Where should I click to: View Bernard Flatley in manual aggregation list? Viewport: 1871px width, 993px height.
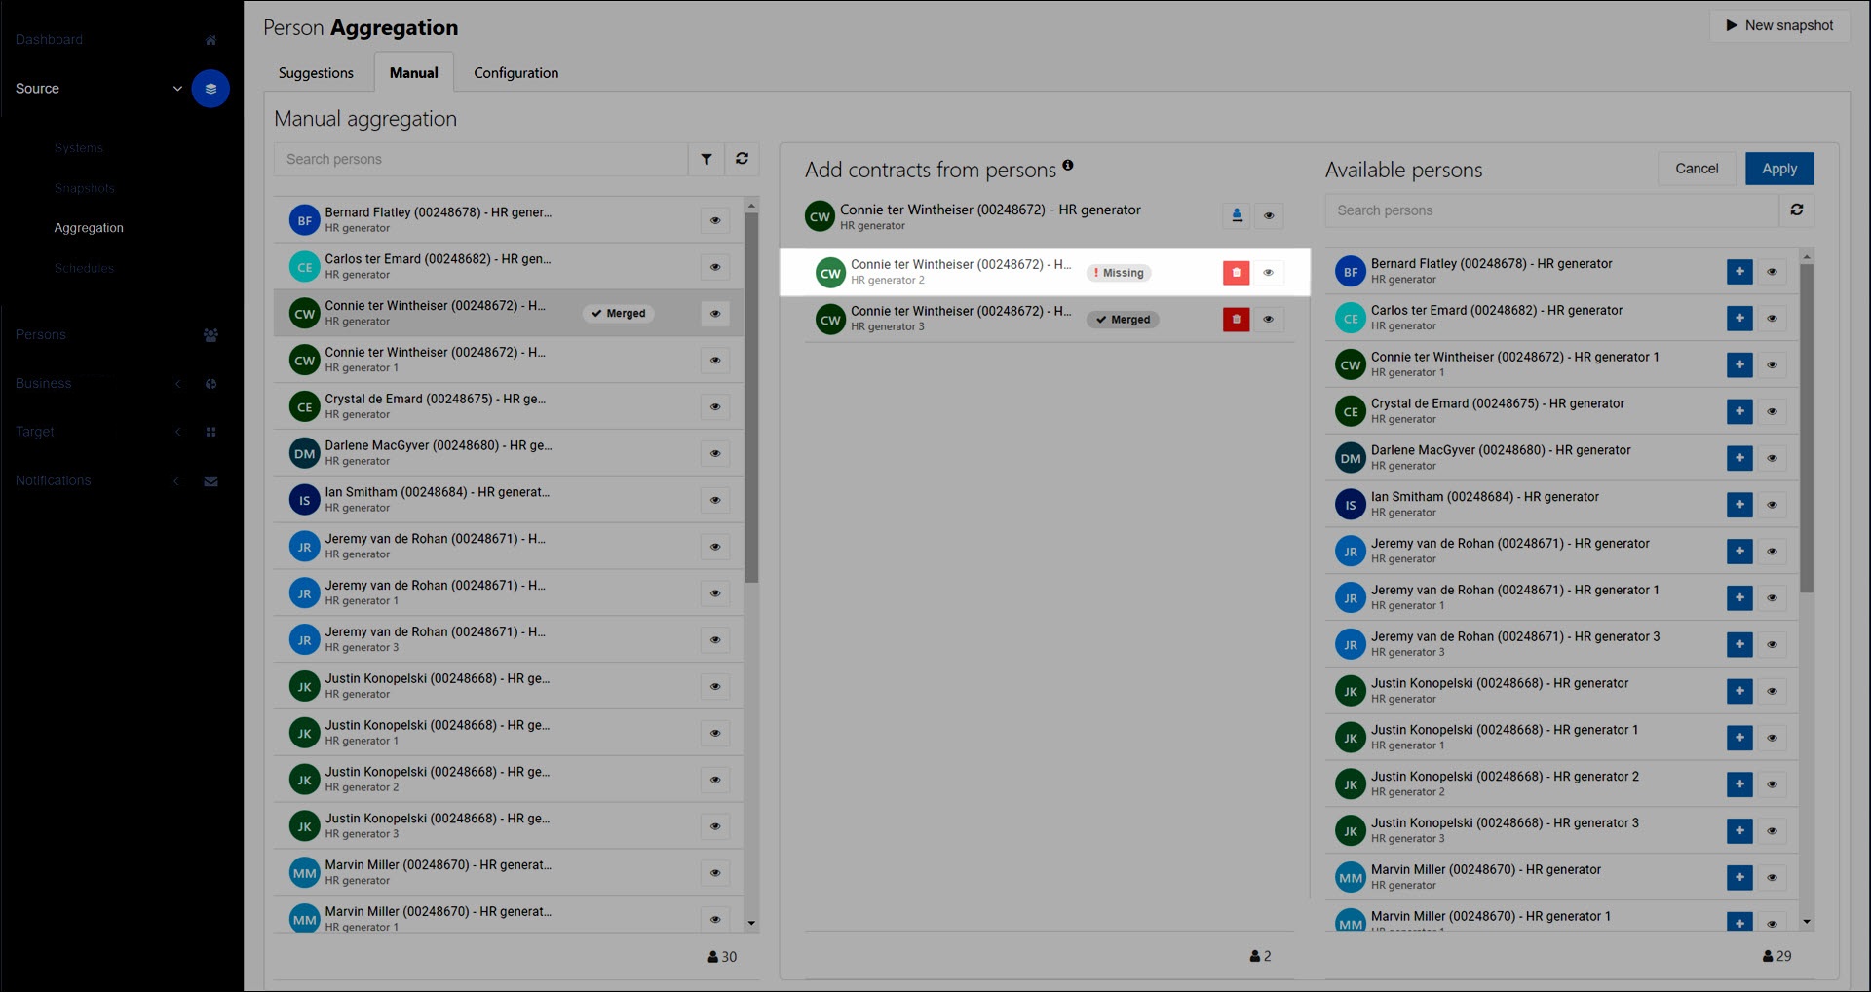click(x=715, y=220)
